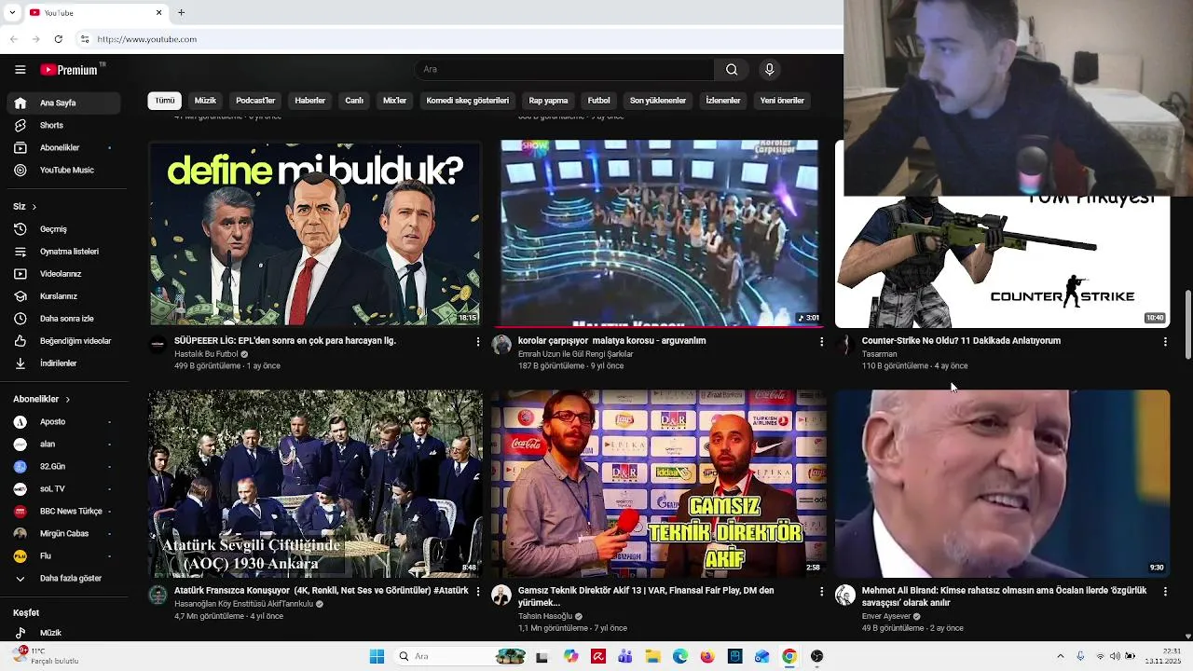
Task: Open the BBC News Türkçe subscription
Action: tap(63, 512)
